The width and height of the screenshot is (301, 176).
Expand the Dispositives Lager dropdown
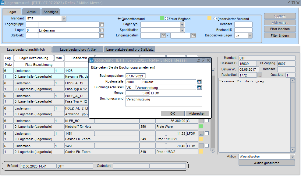[x=250, y=36]
